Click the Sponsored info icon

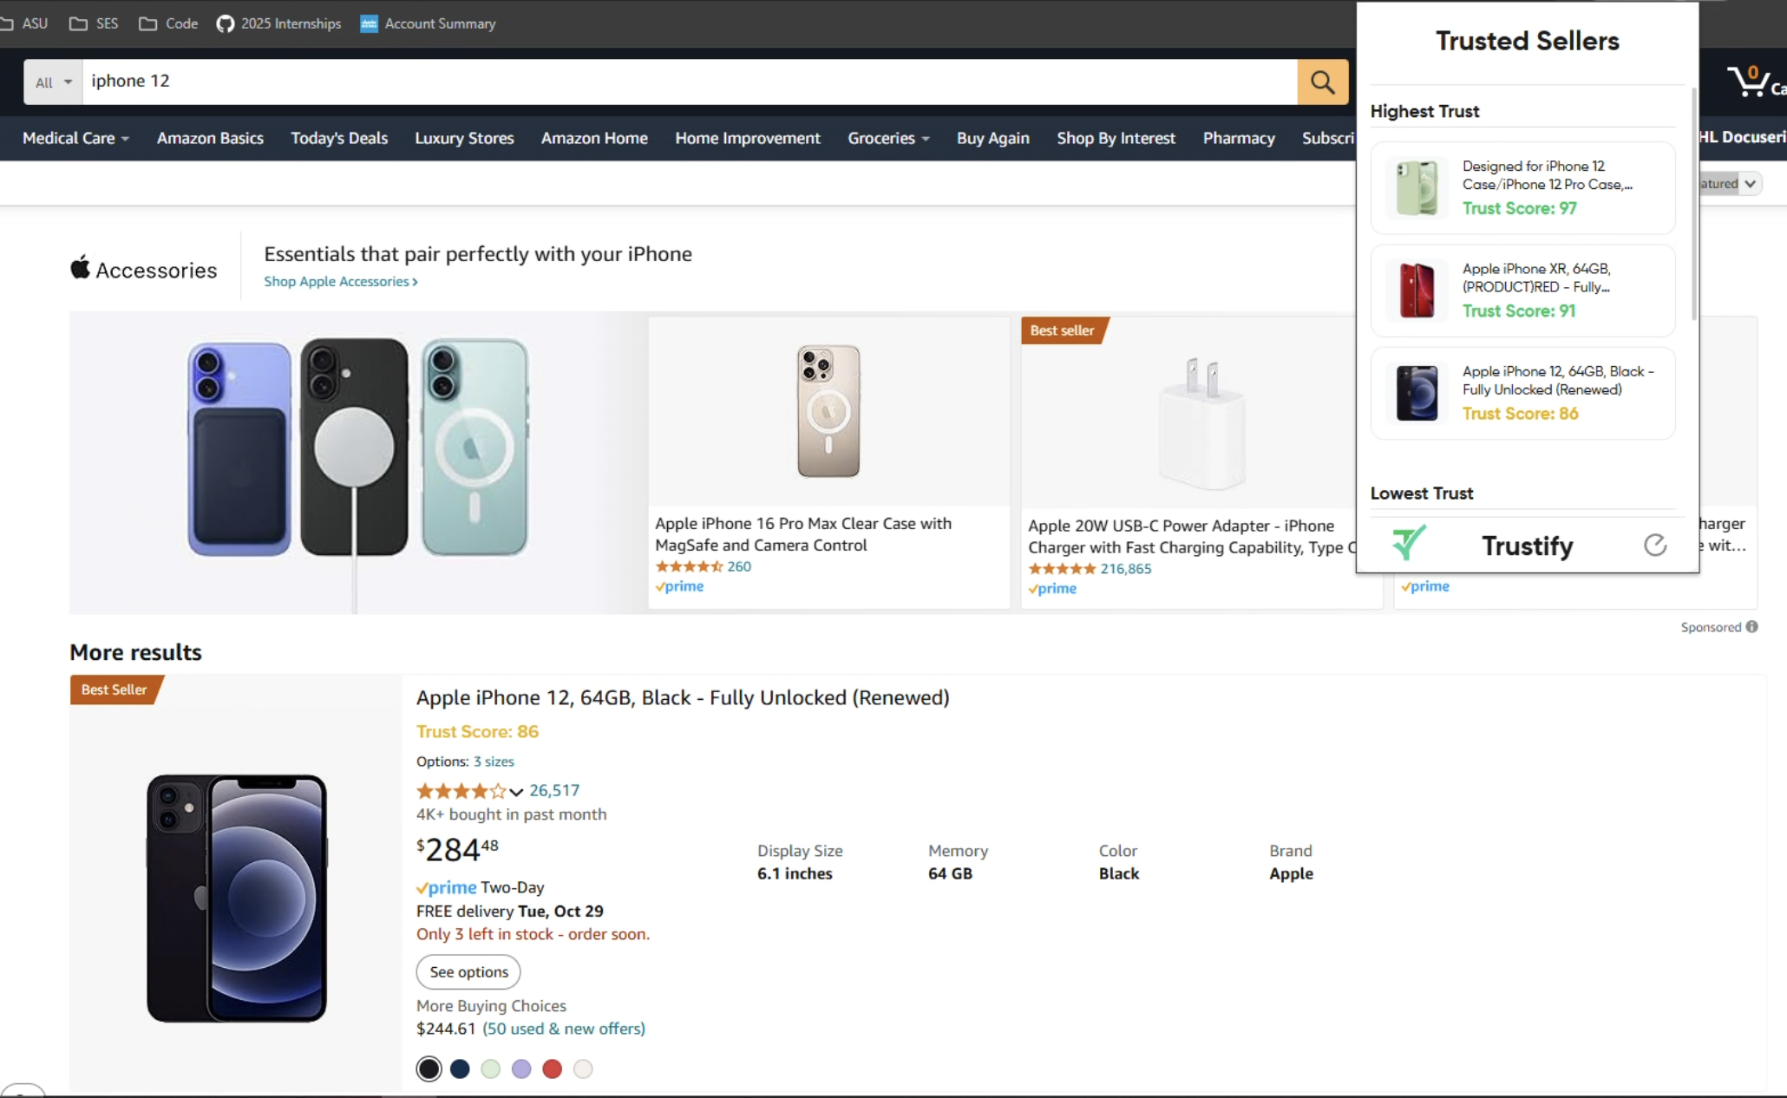(x=1751, y=626)
